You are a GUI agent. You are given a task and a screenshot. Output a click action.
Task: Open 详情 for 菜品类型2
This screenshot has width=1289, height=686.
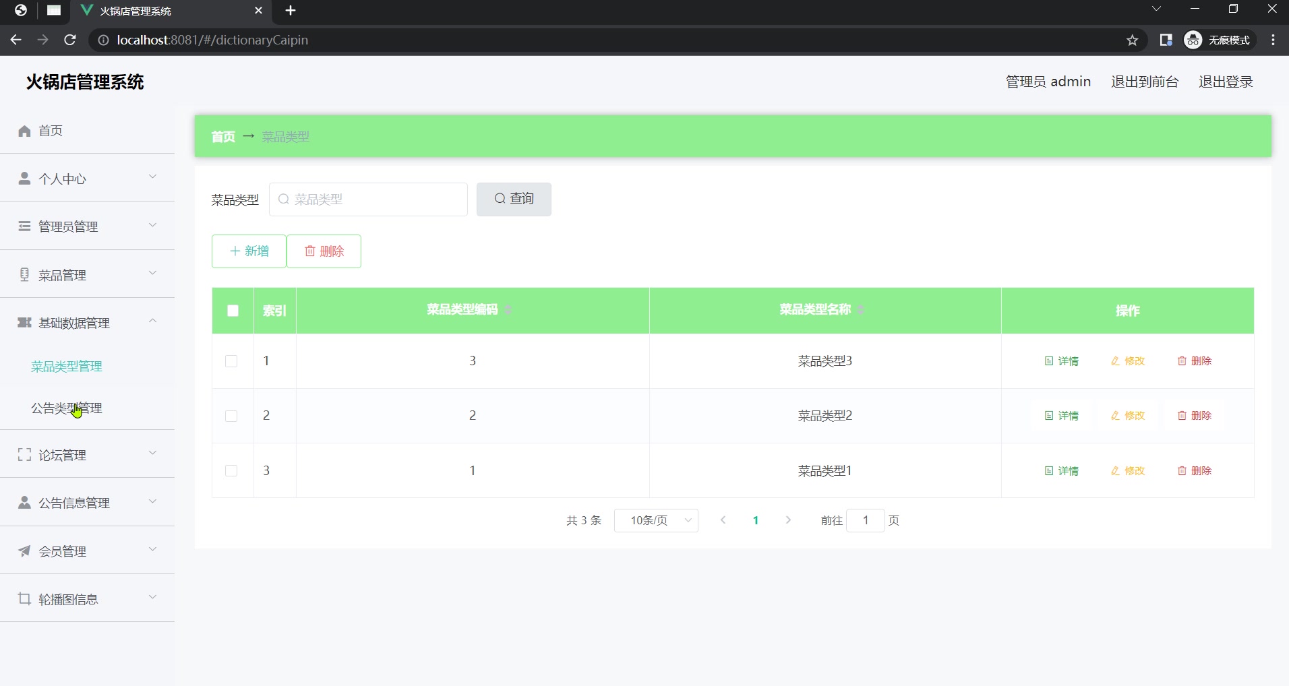pyautogui.click(x=1061, y=416)
